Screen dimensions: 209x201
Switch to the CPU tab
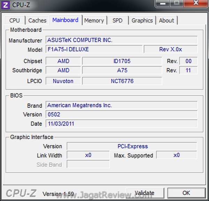coord(15,21)
